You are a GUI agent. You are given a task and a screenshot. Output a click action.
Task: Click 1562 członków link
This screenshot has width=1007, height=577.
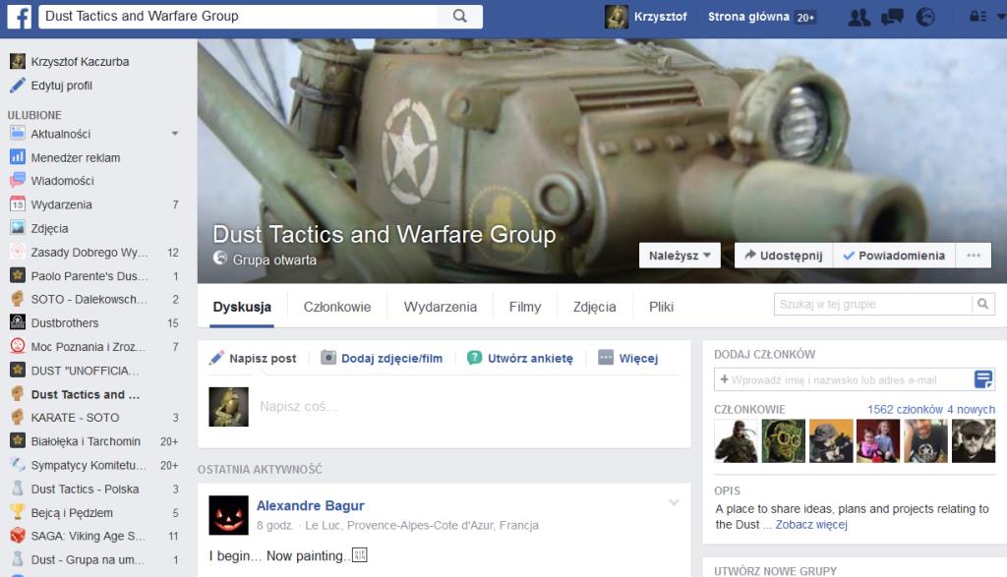[x=905, y=410]
